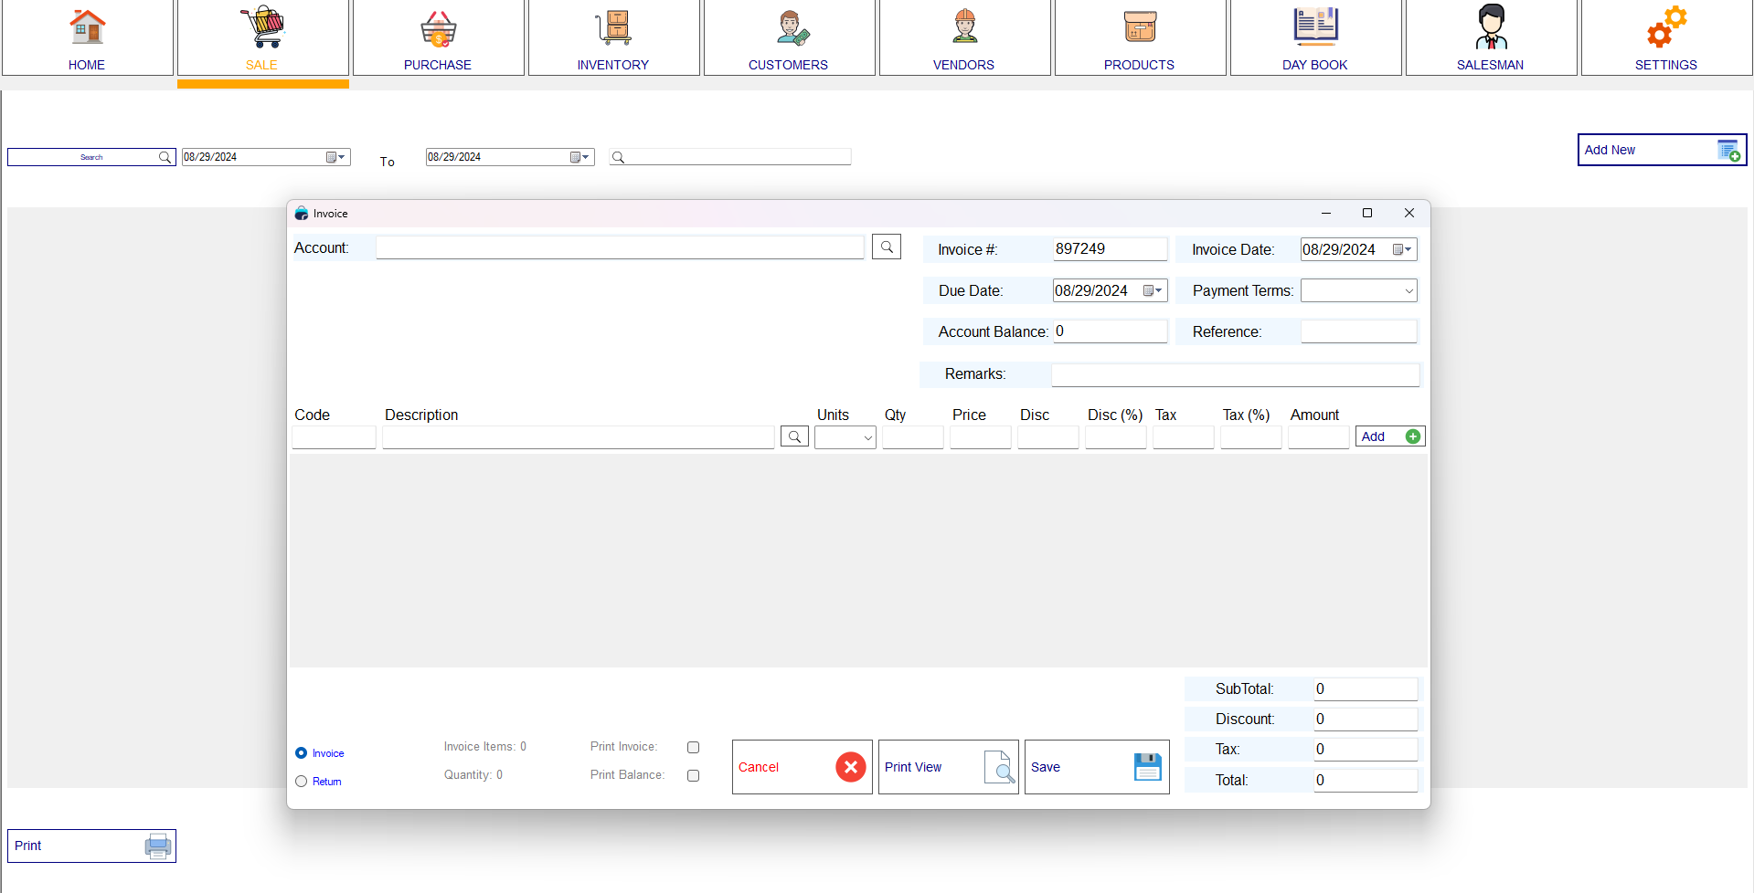Viewport: 1754px width, 893px height.
Task: Click the DAY BOOK ledger icon
Action: click(1314, 27)
